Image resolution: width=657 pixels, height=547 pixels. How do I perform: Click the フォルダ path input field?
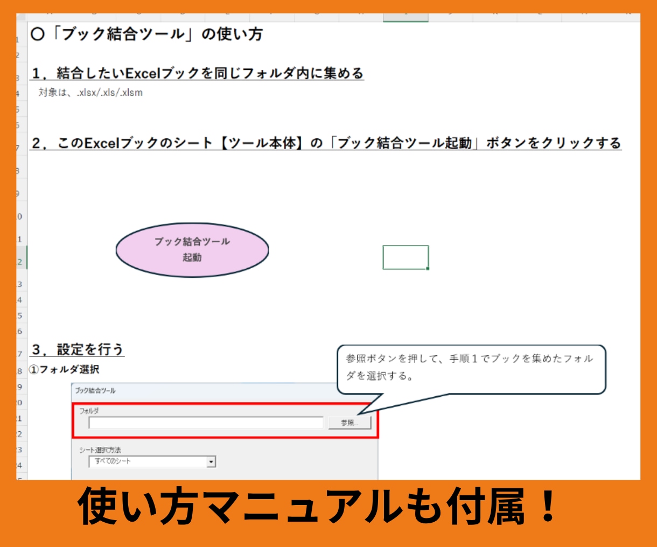click(206, 423)
